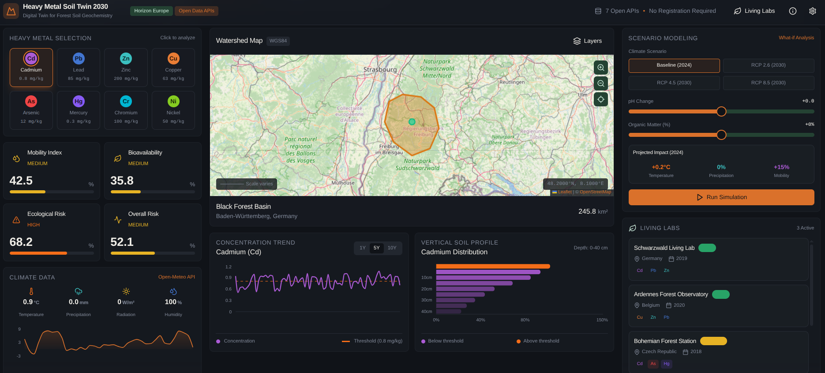This screenshot has height=373, width=825.
Task: Run the scenario simulation
Action: coord(721,197)
